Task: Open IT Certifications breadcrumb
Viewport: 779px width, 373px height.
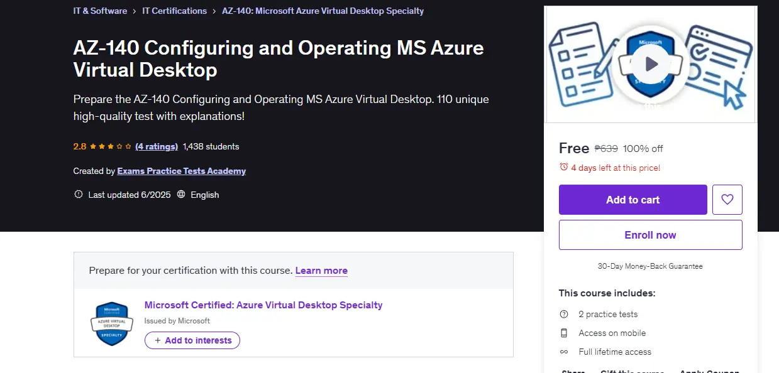Action: (x=175, y=11)
